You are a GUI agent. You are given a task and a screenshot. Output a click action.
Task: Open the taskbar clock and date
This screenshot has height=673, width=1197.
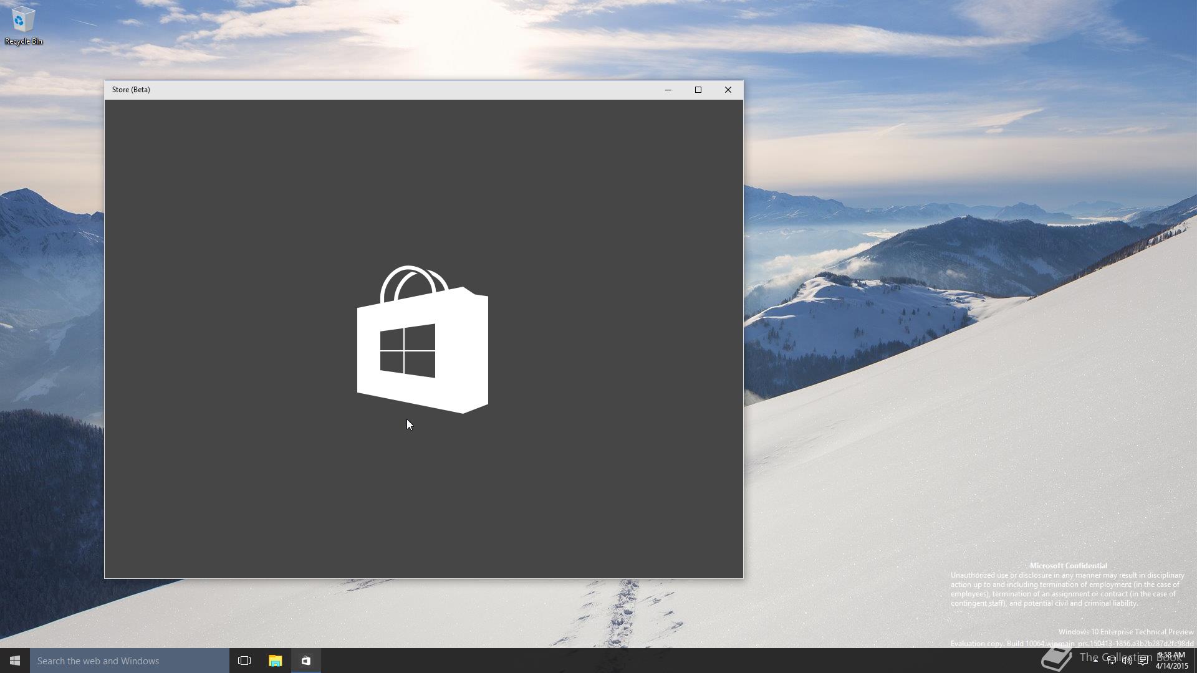tap(1171, 661)
